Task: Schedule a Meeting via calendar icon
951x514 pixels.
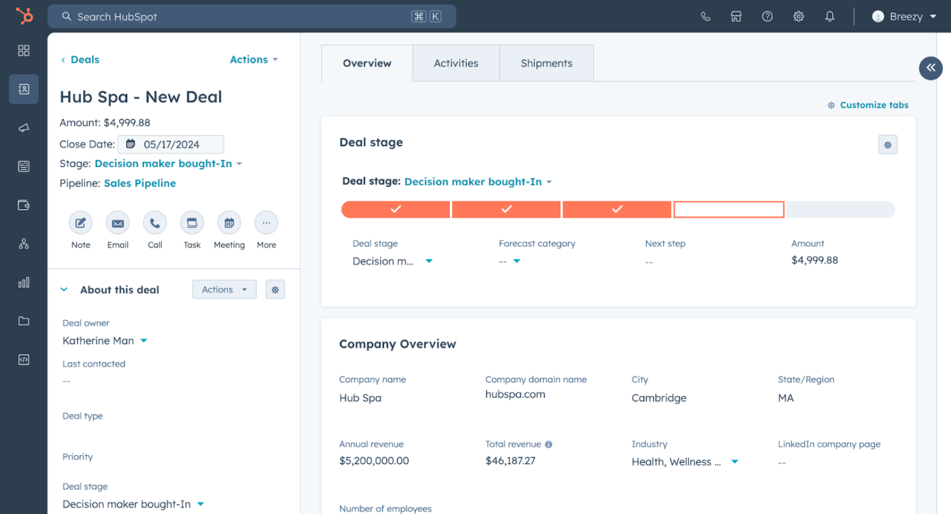Action: [x=229, y=223]
